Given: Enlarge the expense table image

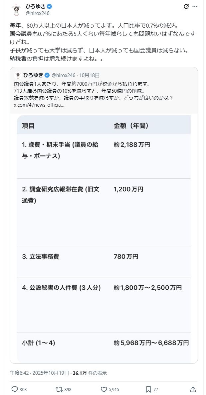Looking at the screenshot, I should (103, 239).
